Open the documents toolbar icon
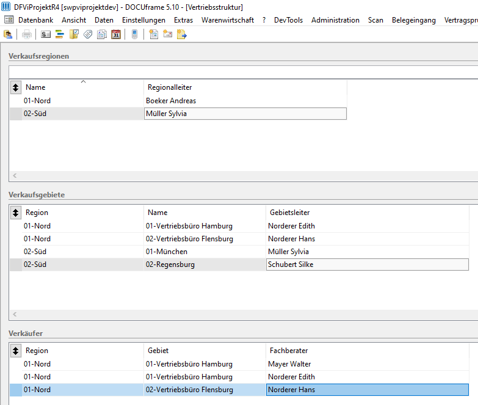The image size is (478, 405). (x=102, y=34)
